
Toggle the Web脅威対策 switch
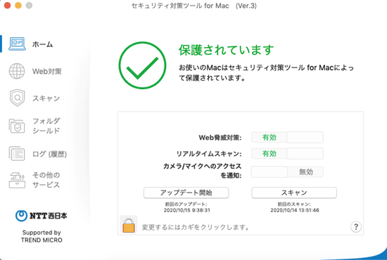click(x=287, y=137)
